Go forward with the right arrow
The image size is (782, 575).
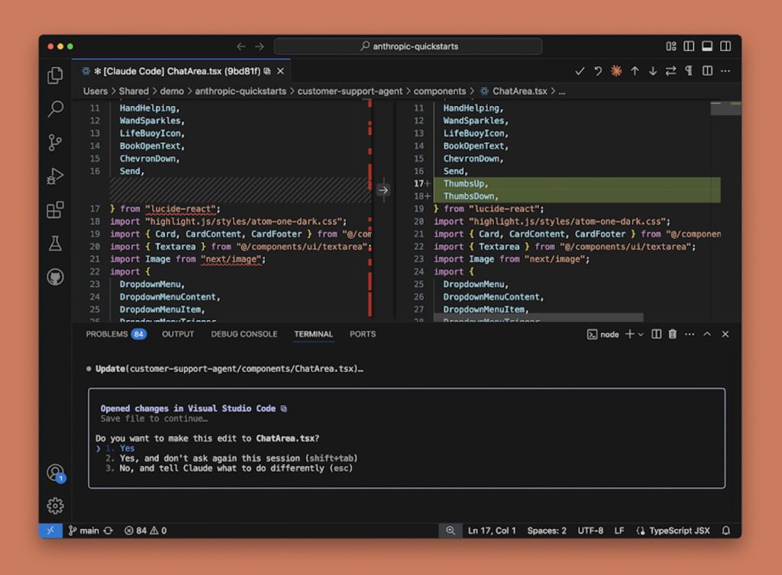click(260, 47)
